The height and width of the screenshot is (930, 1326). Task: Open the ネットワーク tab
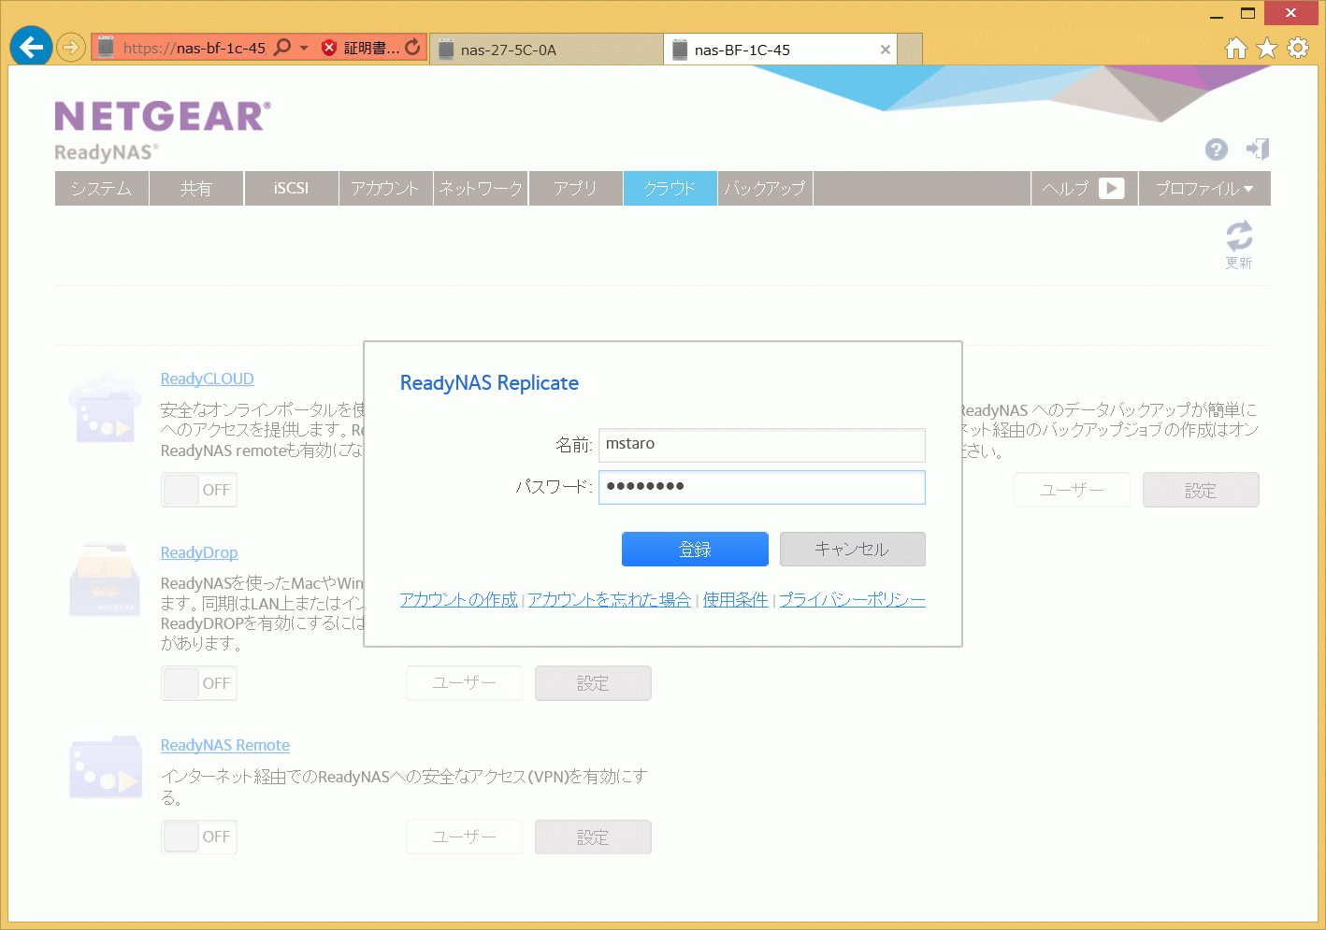point(481,189)
